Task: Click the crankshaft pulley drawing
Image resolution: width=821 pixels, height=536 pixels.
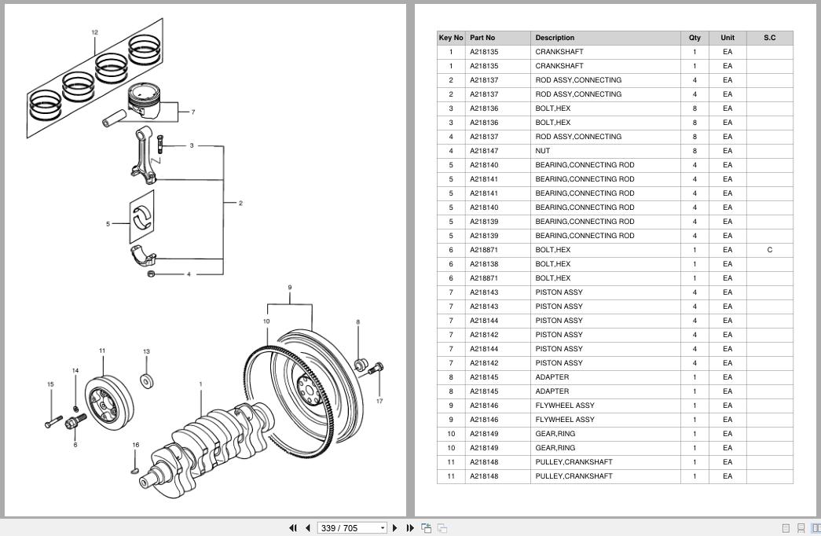Action: 109,405
